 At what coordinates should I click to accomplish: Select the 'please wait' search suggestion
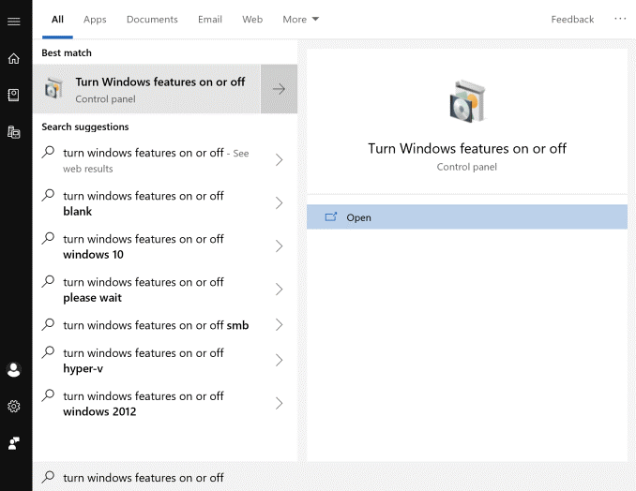coord(165,290)
